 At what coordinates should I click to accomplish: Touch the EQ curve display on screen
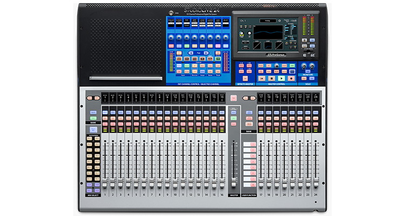point(268,32)
